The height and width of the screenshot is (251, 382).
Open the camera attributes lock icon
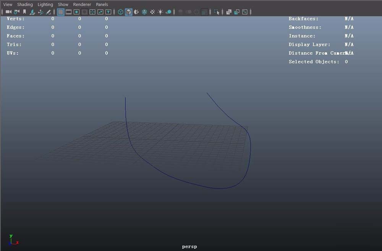16,12
